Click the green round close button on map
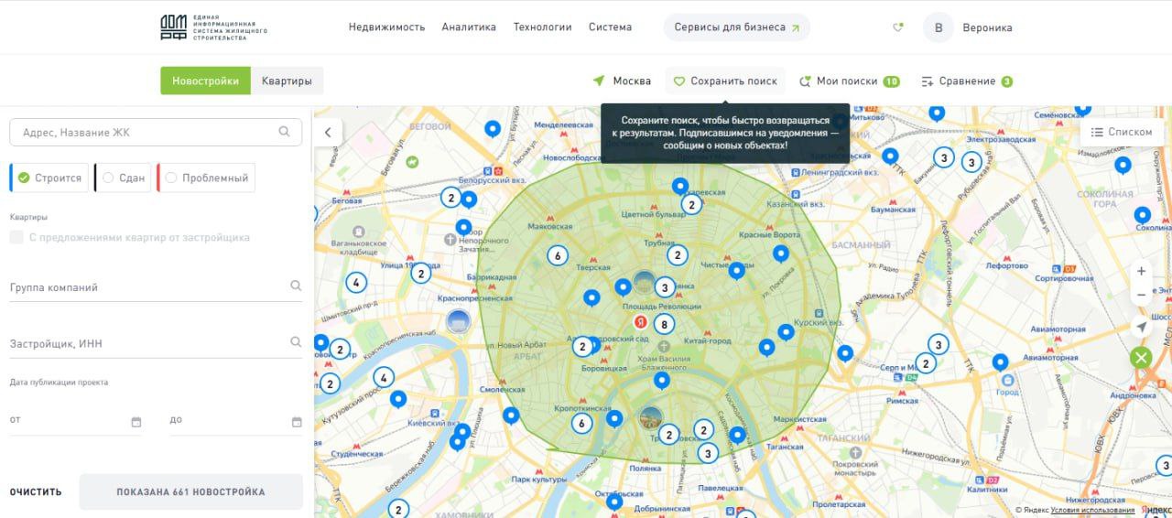The image size is (1172, 518). pos(1141,358)
